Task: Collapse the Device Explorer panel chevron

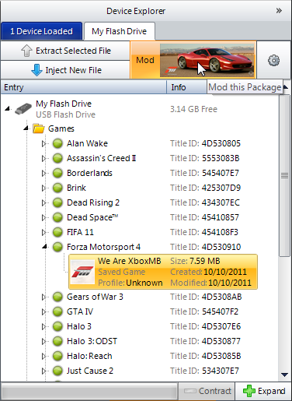Action: (x=279, y=11)
